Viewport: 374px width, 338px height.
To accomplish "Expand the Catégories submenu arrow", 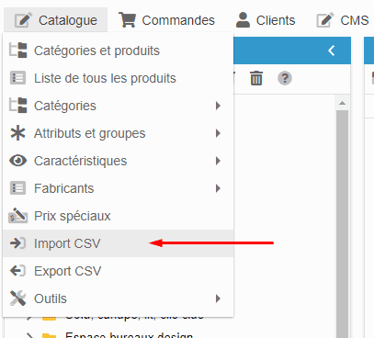I will coord(218,106).
